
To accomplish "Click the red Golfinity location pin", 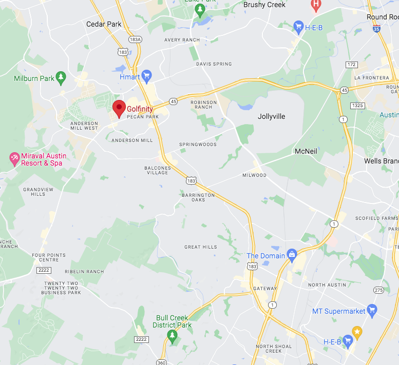I will point(119,109).
